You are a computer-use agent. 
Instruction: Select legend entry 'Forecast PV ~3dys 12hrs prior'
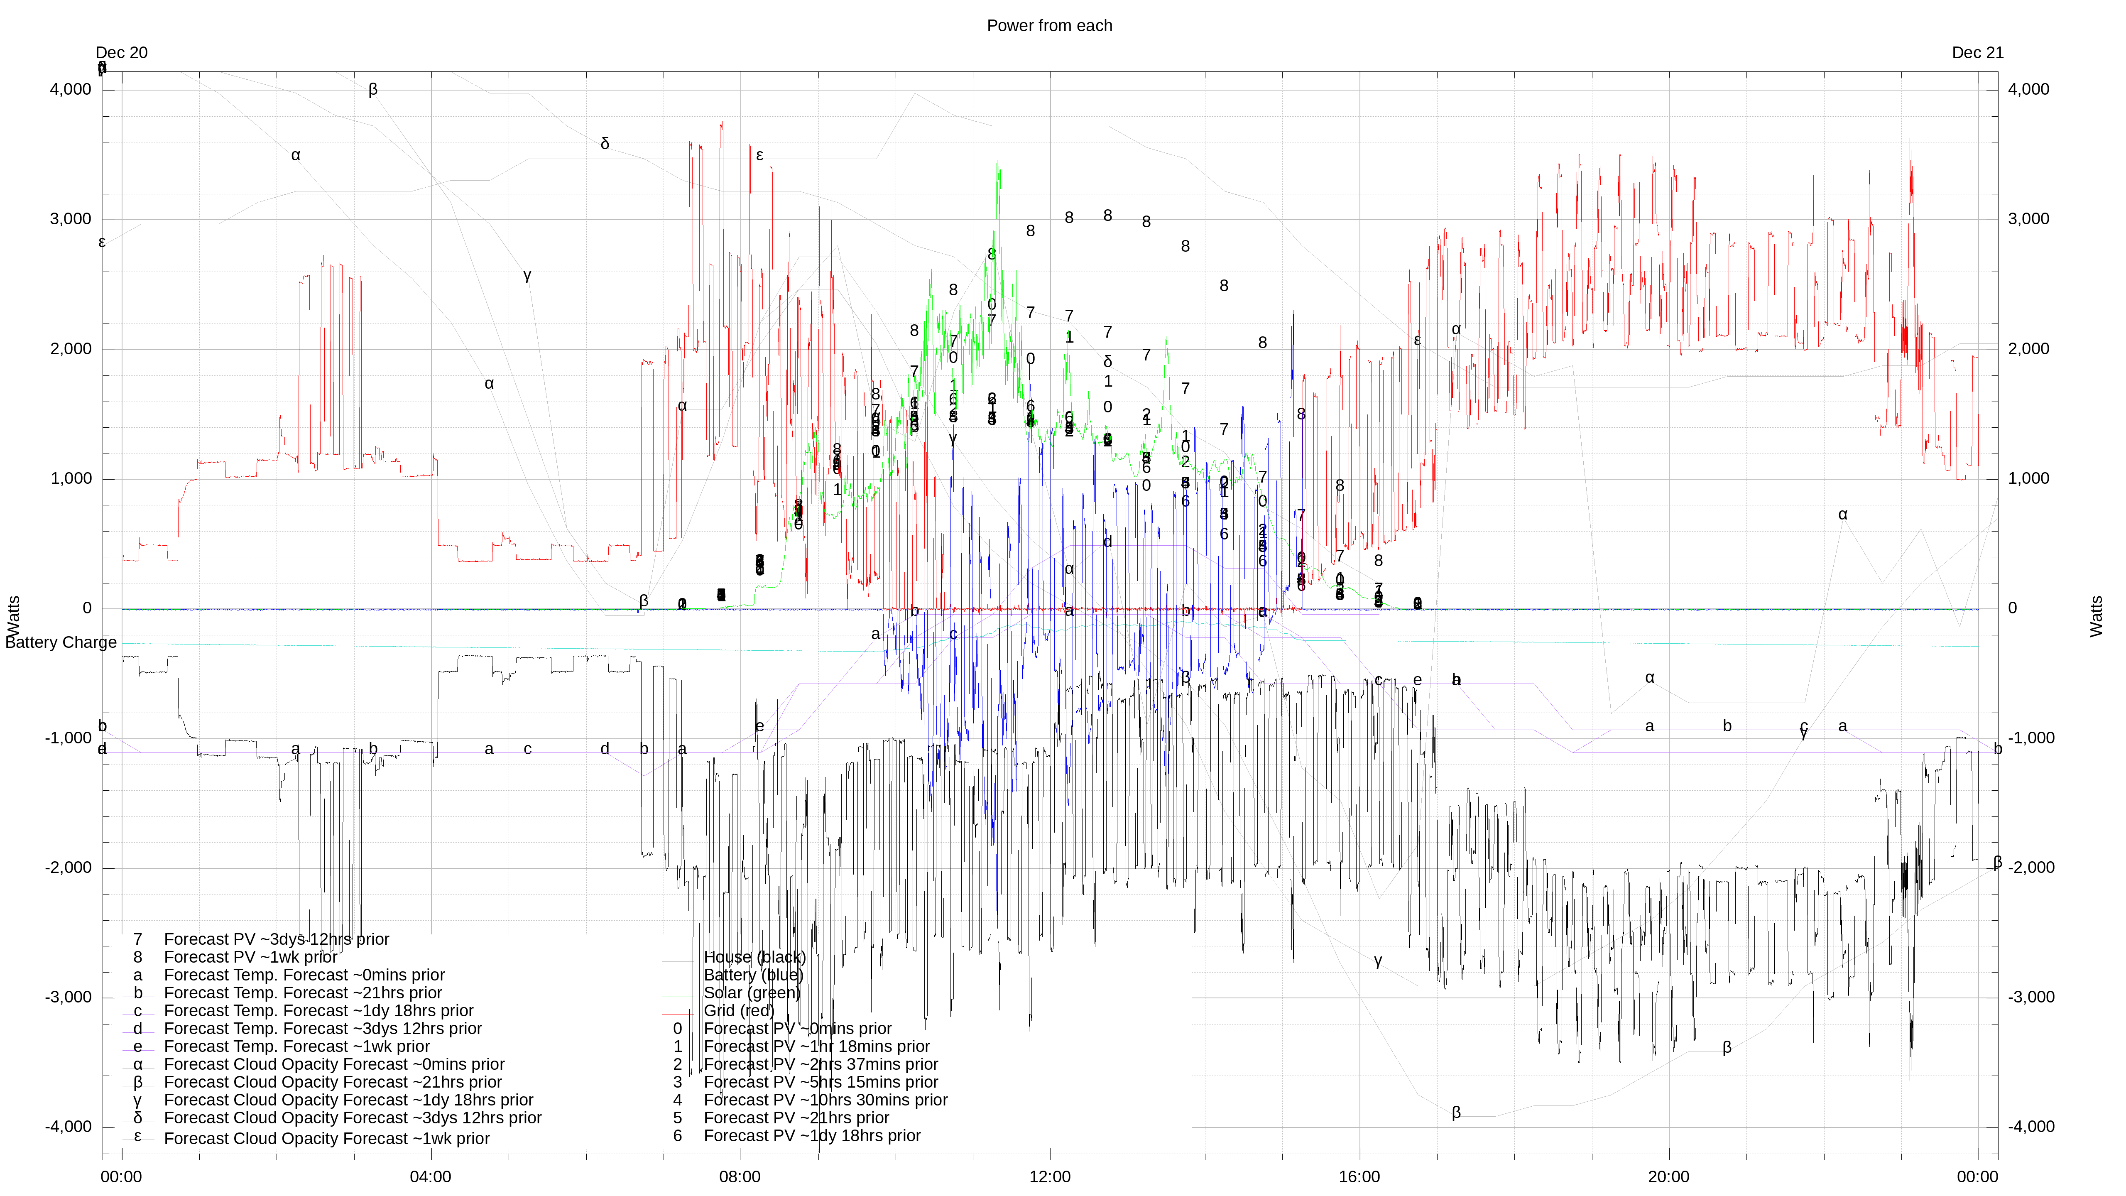[x=277, y=939]
